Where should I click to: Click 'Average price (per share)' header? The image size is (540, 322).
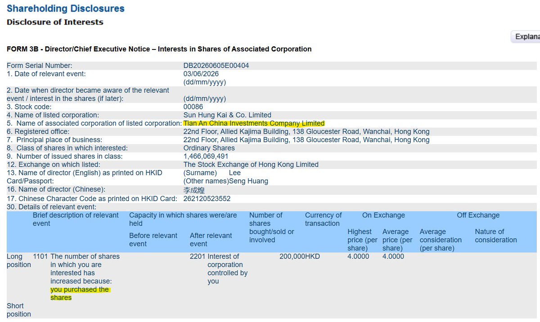[397, 240]
